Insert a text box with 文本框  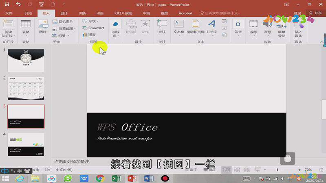[179, 26]
